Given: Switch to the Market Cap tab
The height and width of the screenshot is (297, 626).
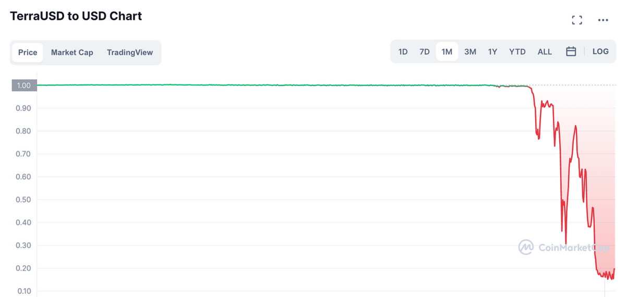Looking at the screenshot, I should coord(72,52).
